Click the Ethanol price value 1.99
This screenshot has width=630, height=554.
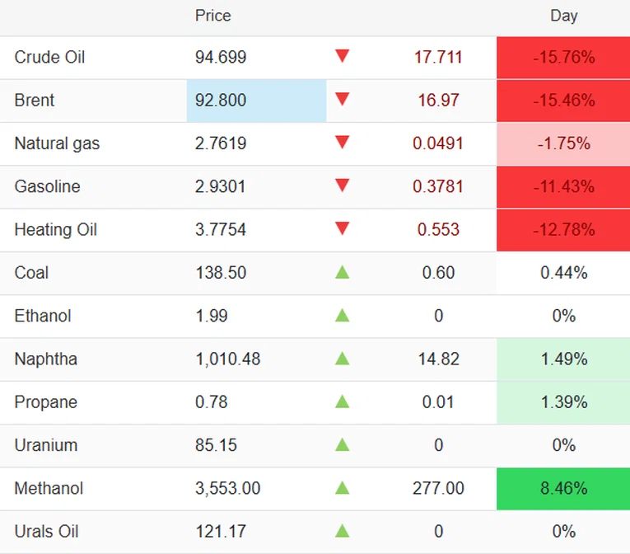212,316
